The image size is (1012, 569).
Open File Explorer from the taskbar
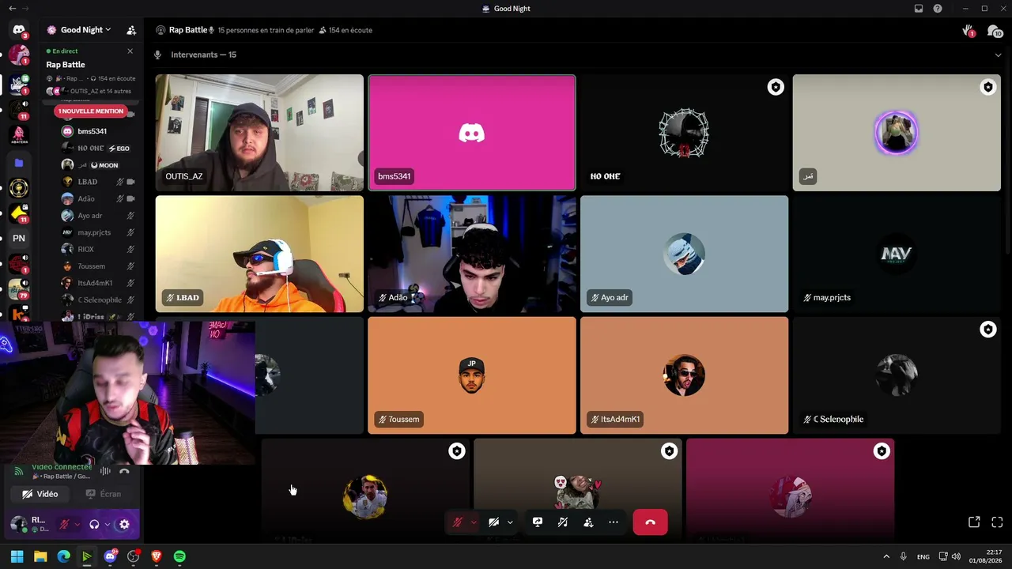pos(40,556)
